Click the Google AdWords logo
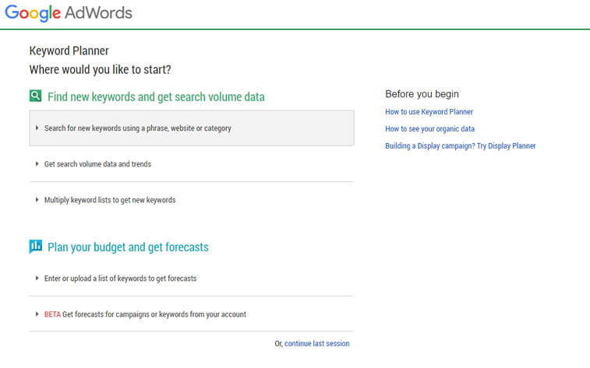590x368 pixels. tap(69, 12)
